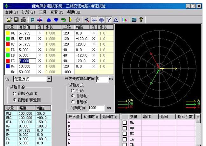206x146 pixels.
Task: Click the 间隔时间 input field with 1000
Action: coord(96,108)
